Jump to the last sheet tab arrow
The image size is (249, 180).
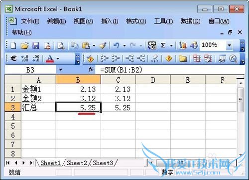[32, 163]
